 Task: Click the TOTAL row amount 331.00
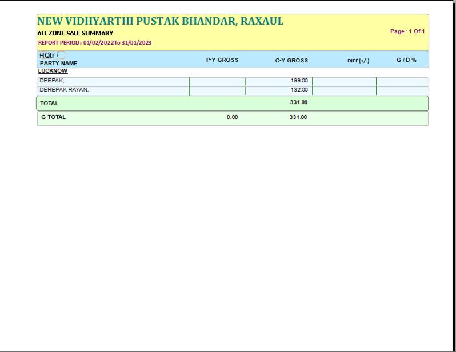[298, 103]
